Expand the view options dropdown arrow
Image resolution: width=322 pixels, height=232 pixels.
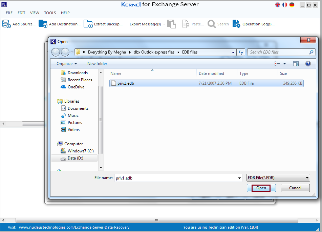(x=284, y=64)
